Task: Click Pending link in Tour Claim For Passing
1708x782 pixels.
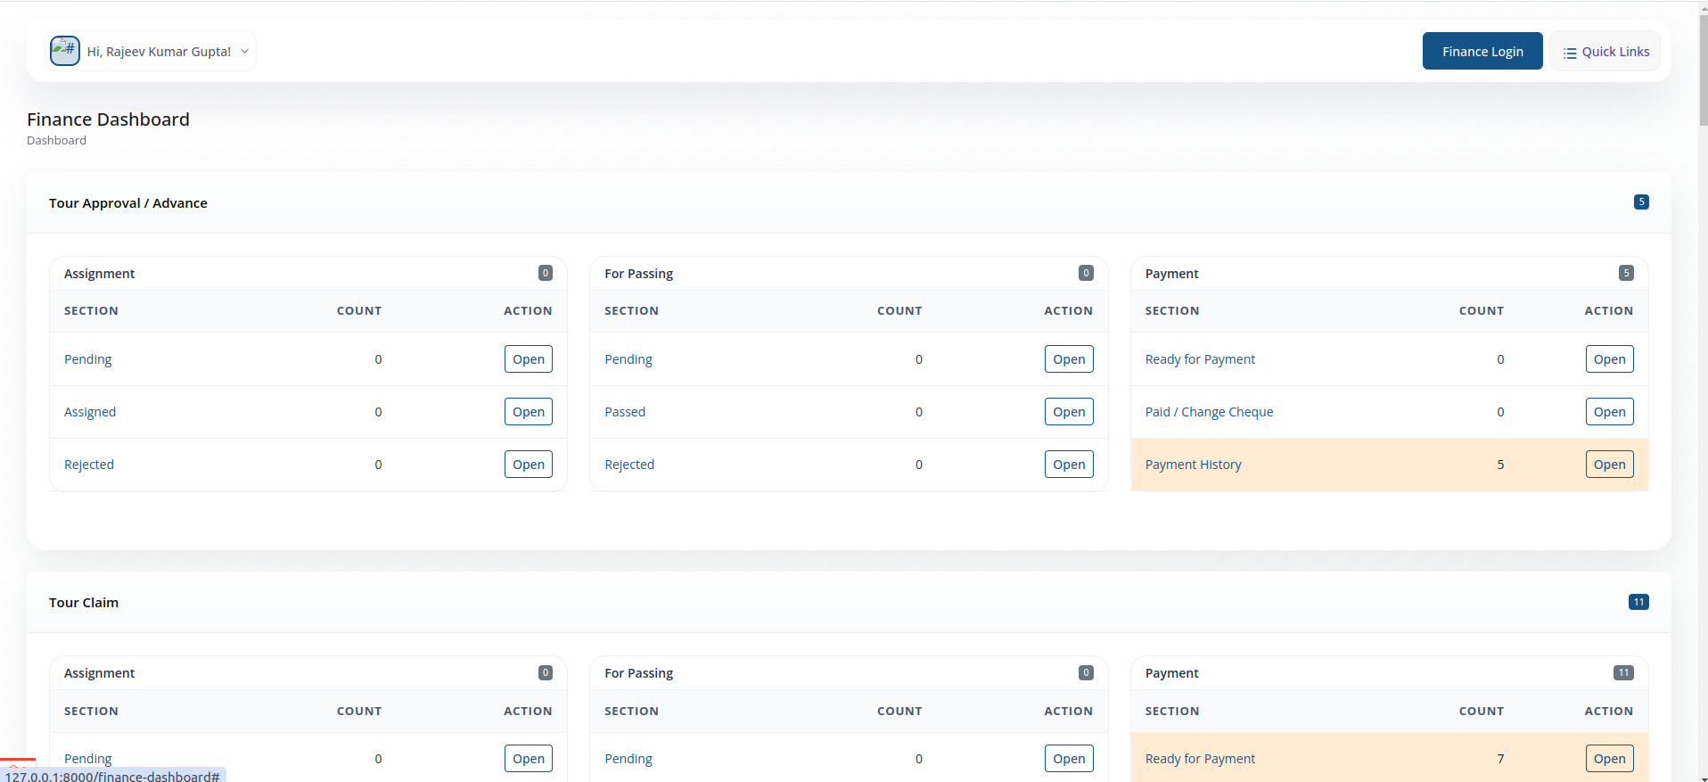Action: (x=628, y=759)
